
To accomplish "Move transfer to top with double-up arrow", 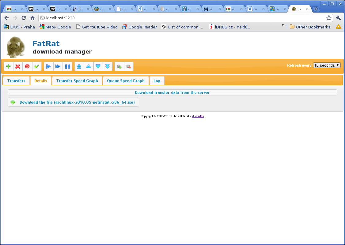I will [79, 66].
